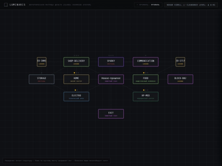Screen dimensions: 222x166
Task: Click the yellow indicator dot above ELECTRO
Action: pos(75,90)
